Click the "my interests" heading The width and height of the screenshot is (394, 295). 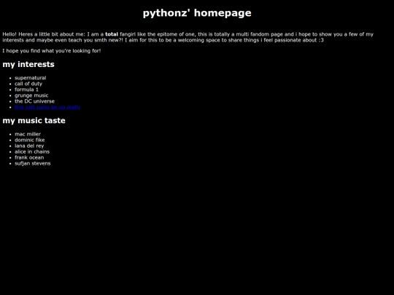point(28,65)
